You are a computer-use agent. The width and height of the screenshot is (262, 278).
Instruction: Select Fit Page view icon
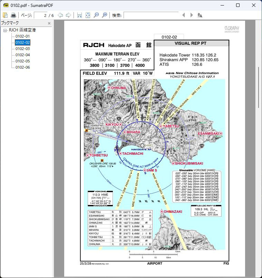coord(88,15)
